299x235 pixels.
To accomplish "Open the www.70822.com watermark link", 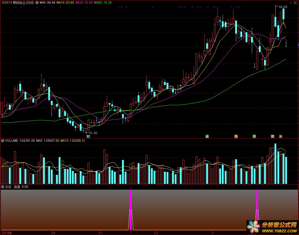I will click(279, 231).
